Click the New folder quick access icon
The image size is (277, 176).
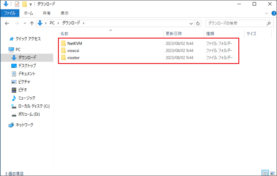pos(24,4)
